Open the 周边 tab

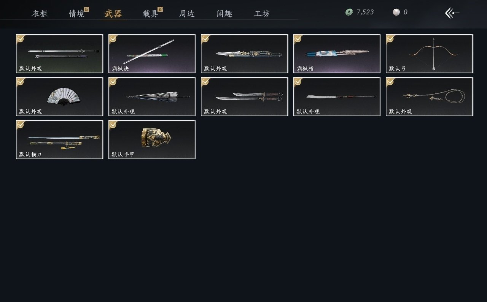coord(187,14)
